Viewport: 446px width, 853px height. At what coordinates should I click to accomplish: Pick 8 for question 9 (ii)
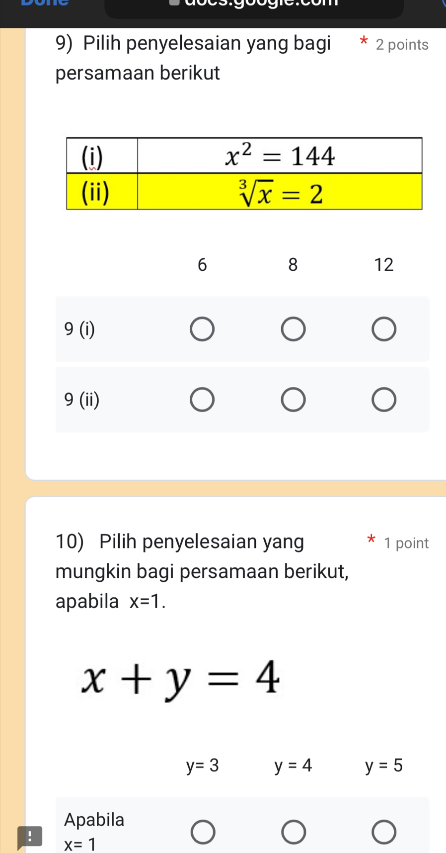293,400
